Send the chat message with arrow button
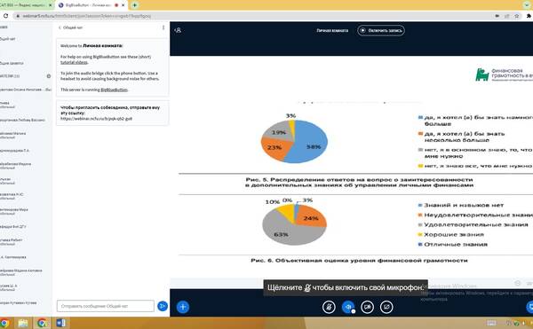The height and width of the screenshot is (329, 533). click(x=163, y=306)
